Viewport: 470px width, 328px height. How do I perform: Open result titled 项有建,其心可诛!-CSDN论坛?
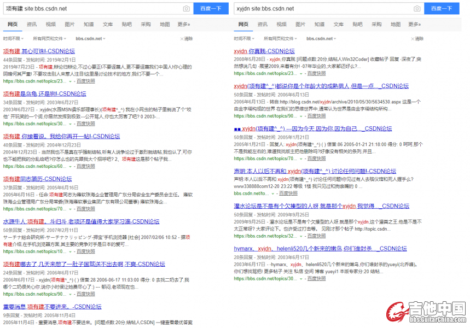tap(39, 51)
